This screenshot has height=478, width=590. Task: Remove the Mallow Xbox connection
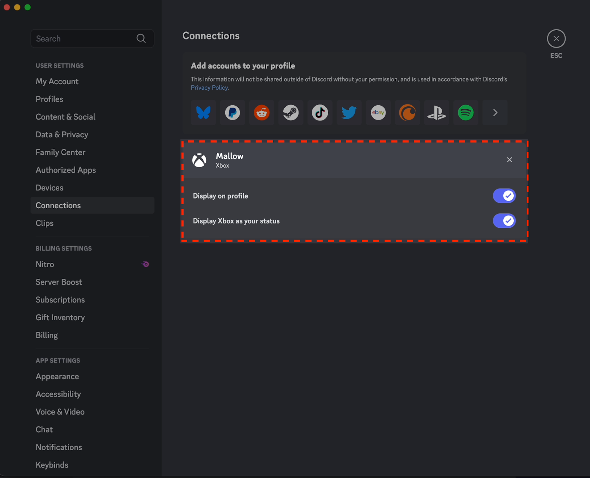[x=509, y=159]
